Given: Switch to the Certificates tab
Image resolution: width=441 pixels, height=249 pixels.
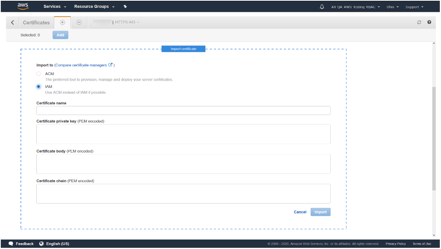Looking at the screenshot, I should click(x=36, y=23).
